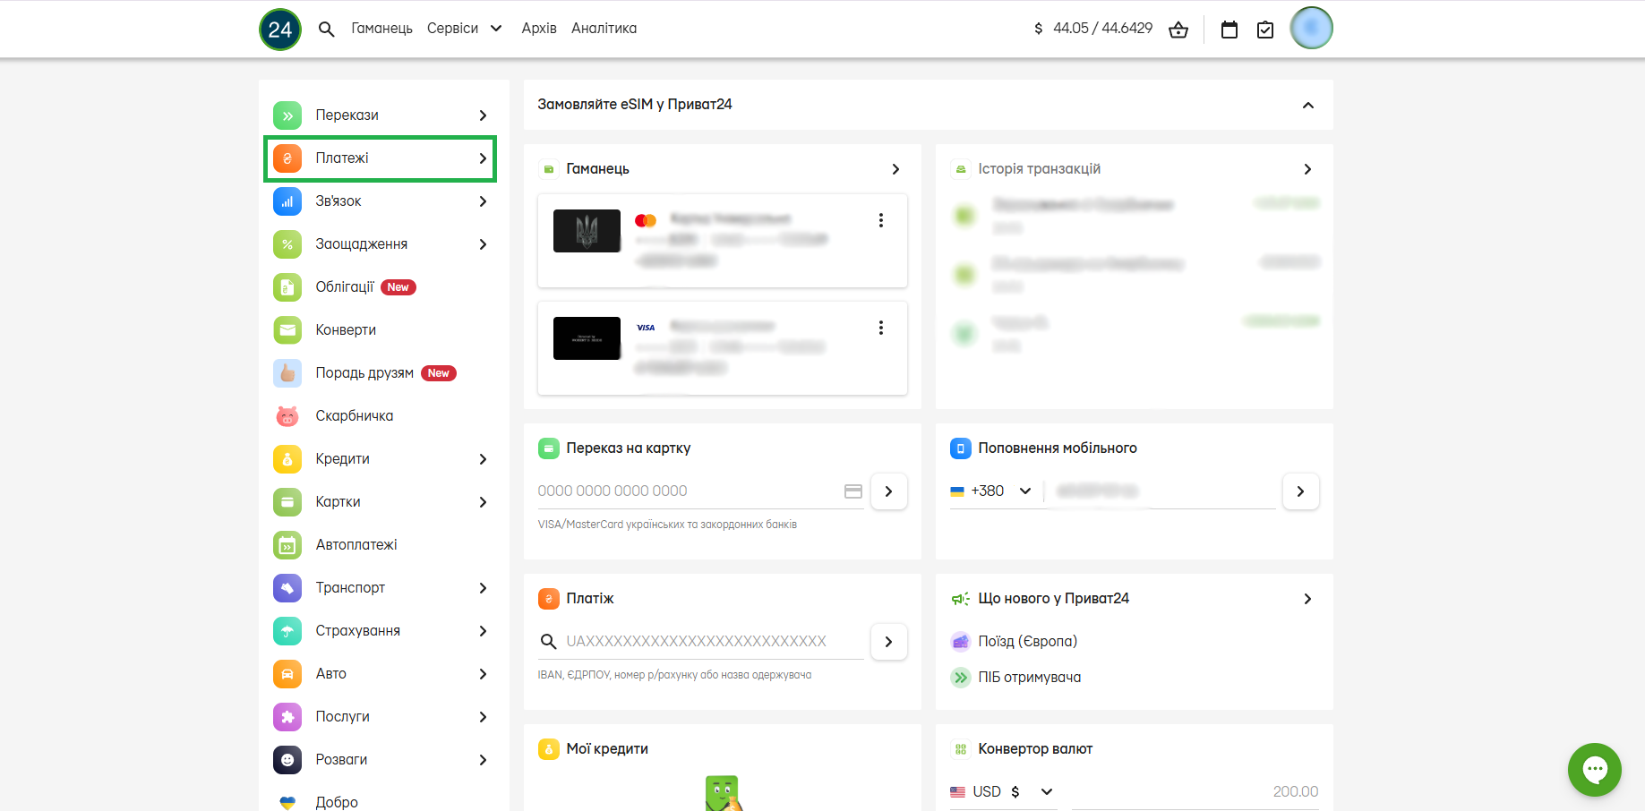The height and width of the screenshot is (811, 1645).
Task: Open the ПІБ отримувача news link
Action: pos(1030,678)
